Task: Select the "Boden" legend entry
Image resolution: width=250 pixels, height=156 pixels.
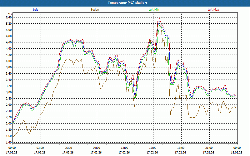Action: pyautogui.click(x=95, y=10)
